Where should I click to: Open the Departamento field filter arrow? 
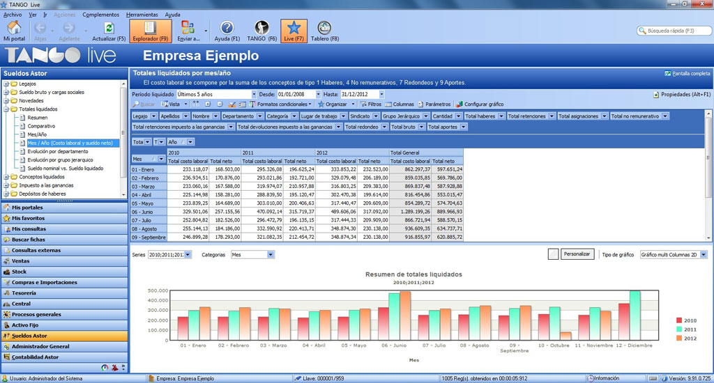pos(260,116)
